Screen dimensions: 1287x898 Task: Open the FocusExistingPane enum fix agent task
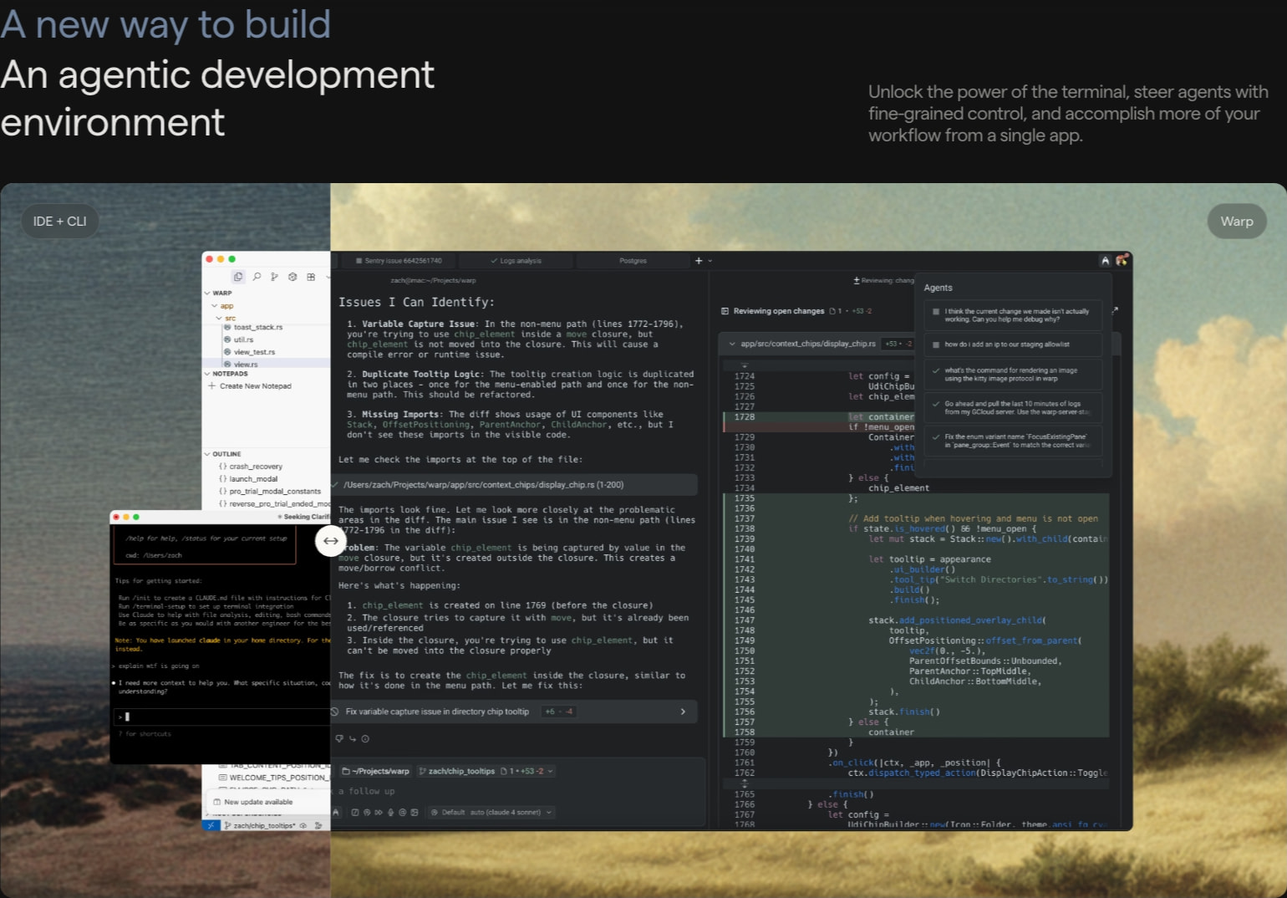1014,441
